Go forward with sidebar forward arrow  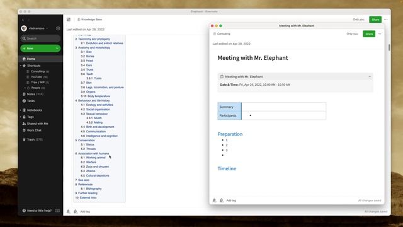point(28,20)
